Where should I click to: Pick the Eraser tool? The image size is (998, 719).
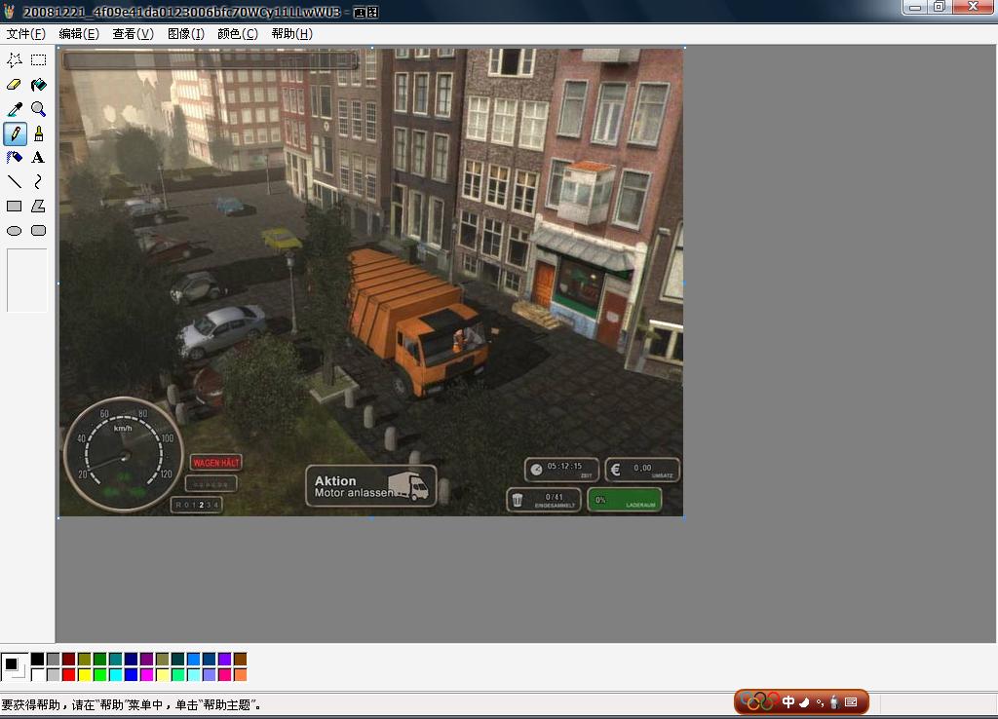(15, 85)
